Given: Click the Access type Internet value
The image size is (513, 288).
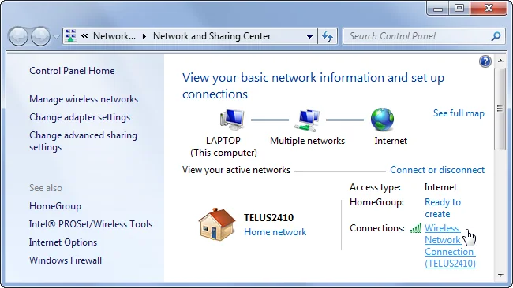Looking at the screenshot, I should point(440,187).
